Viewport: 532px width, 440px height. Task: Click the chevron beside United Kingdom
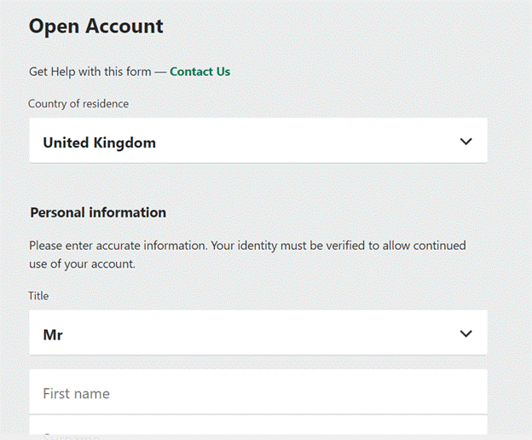pyautogui.click(x=465, y=142)
